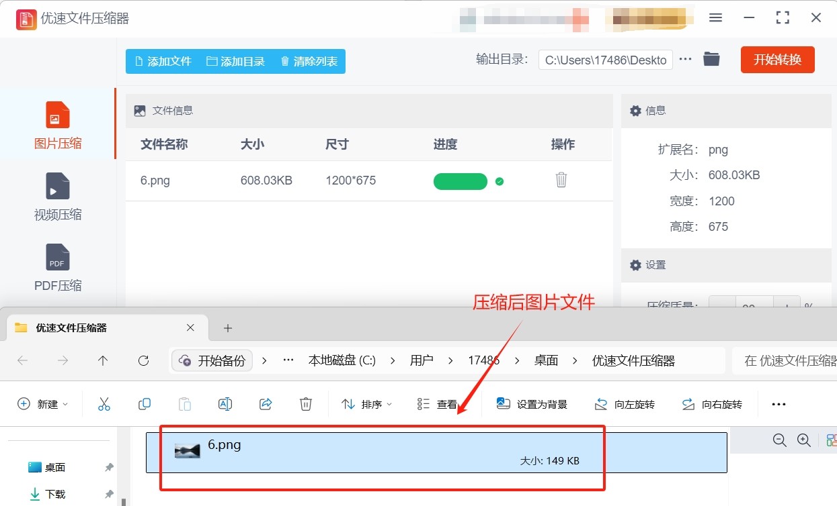Click the delete trash icon in Explorer
Screen dimensions: 837x506
[x=305, y=404]
